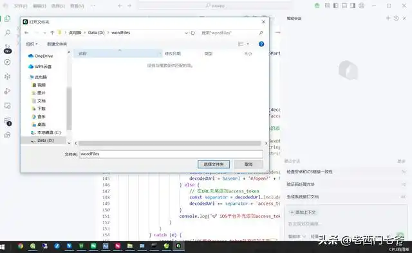Open Chrome from the taskbar

21,246
